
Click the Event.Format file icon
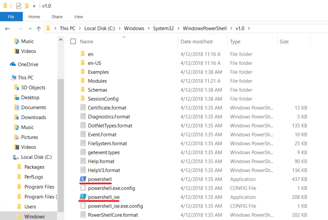(x=83, y=134)
